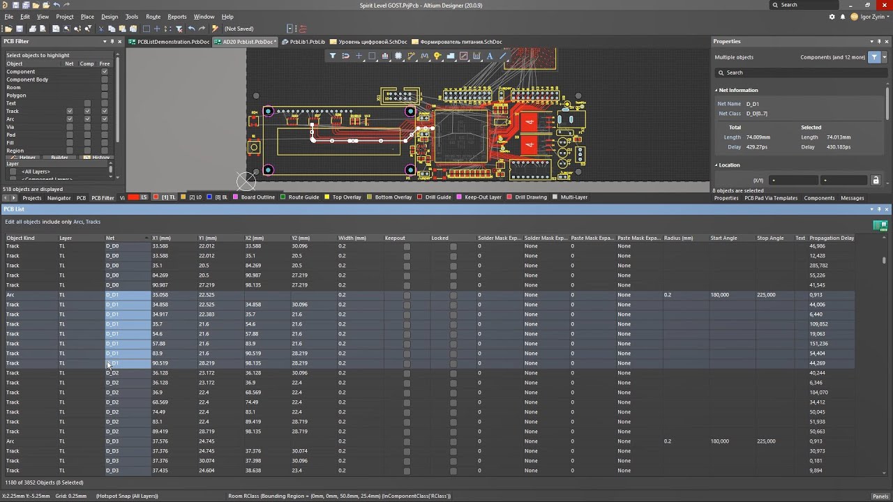Click the Redo arrow in main toolbar
The height and width of the screenshot is (502, 893).
point(202,29)
